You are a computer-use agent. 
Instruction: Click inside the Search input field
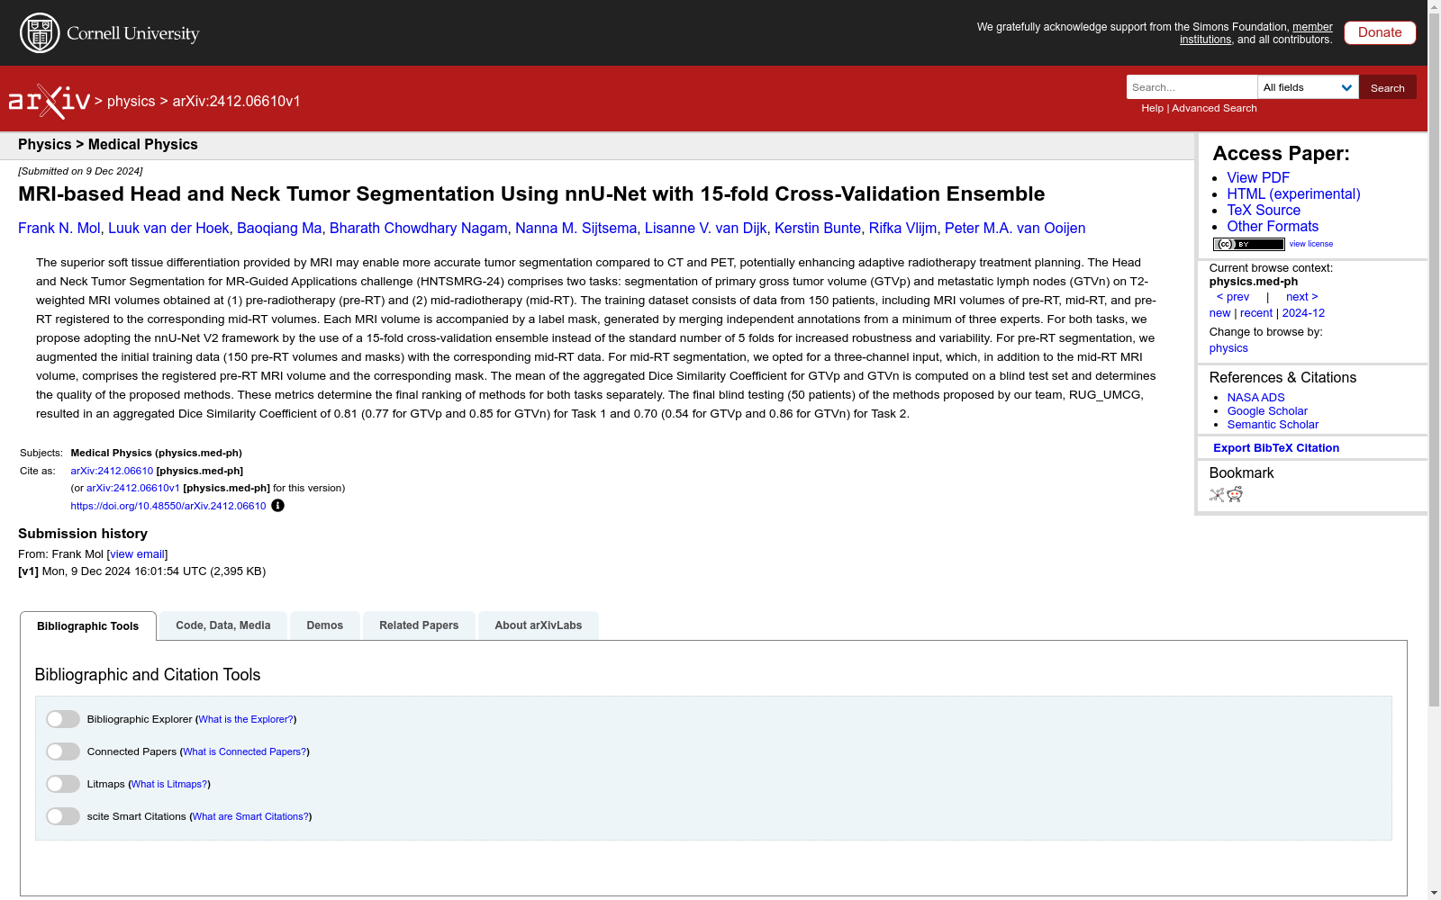1192,87
